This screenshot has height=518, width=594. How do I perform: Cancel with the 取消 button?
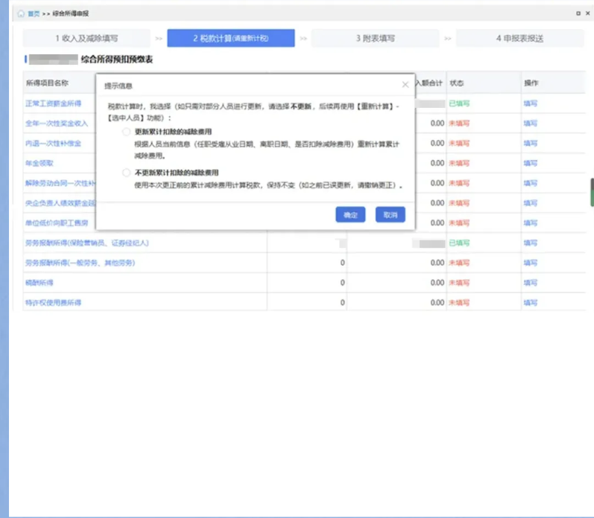click(391, 215)
